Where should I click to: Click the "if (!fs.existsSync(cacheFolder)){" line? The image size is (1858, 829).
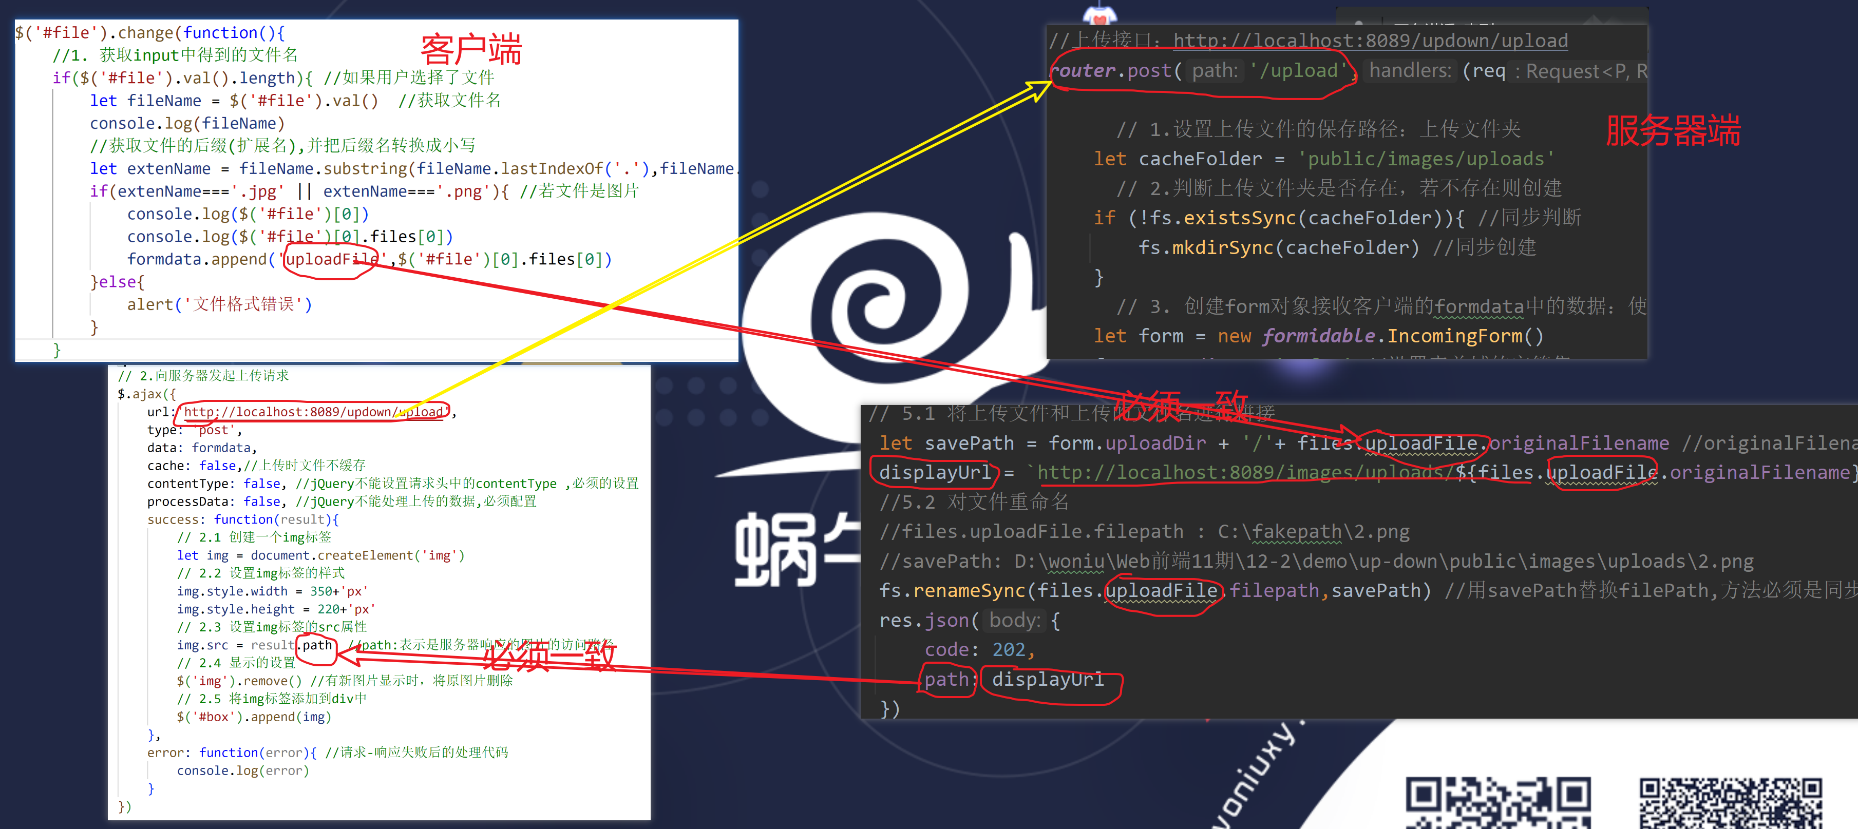point(1280,218)
